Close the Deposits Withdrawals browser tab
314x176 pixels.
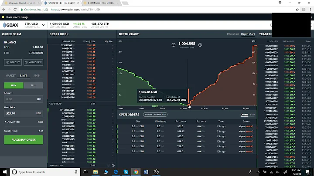(39, 3)
